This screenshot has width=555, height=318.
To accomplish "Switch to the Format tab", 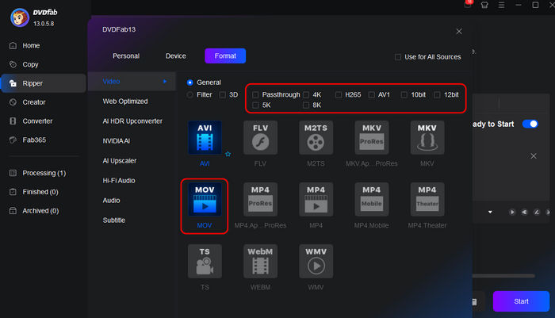I will point(225,56).
